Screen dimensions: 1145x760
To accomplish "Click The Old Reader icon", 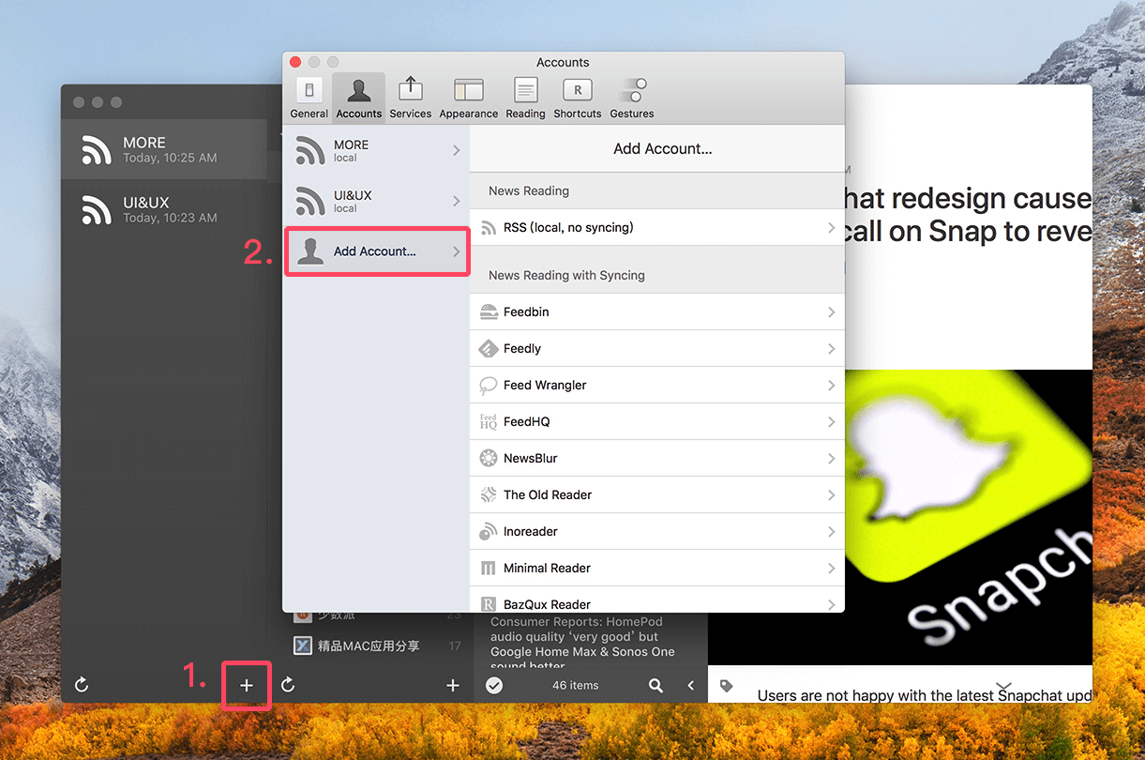I will click(488, 494).
